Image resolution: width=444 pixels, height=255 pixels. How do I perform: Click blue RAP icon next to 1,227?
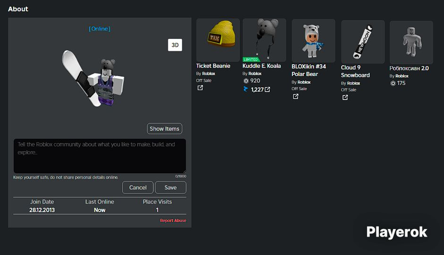(x=246, y=89)
